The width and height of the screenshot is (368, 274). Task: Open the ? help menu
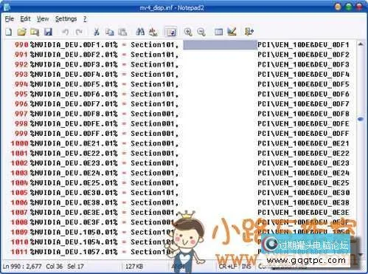click(85, 19)
